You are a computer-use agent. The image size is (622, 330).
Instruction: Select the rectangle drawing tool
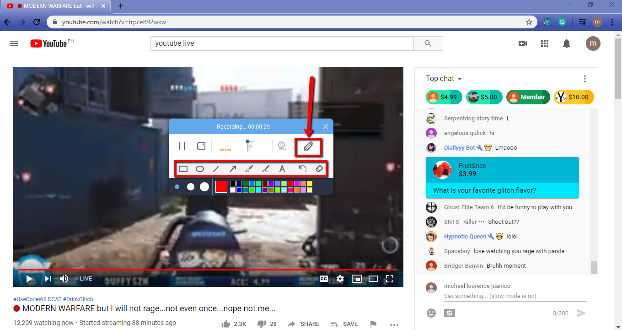click(x=183, y=169)
